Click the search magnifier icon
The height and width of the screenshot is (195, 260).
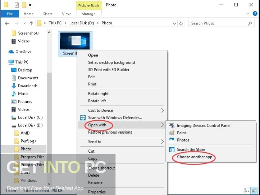coord(250,23)
